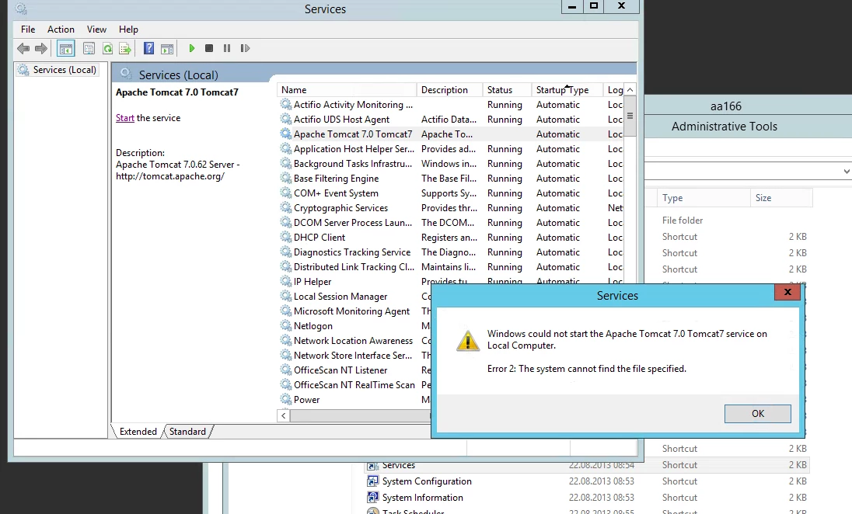Click gear icon of IP Helper row
The image size is (852, 514).
coord(286,281)
